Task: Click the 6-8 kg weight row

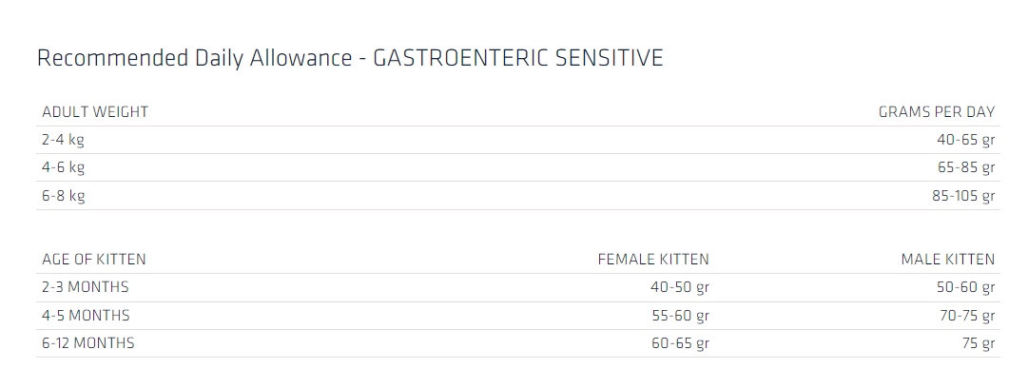Action: [64, 196]
